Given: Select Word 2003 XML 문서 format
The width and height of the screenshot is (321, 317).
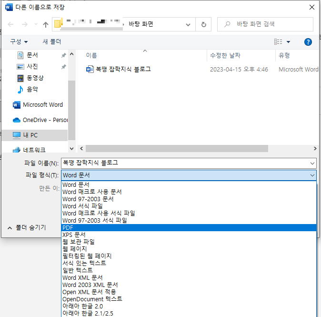Looking at the screenshot, I should tap(189, 285).
